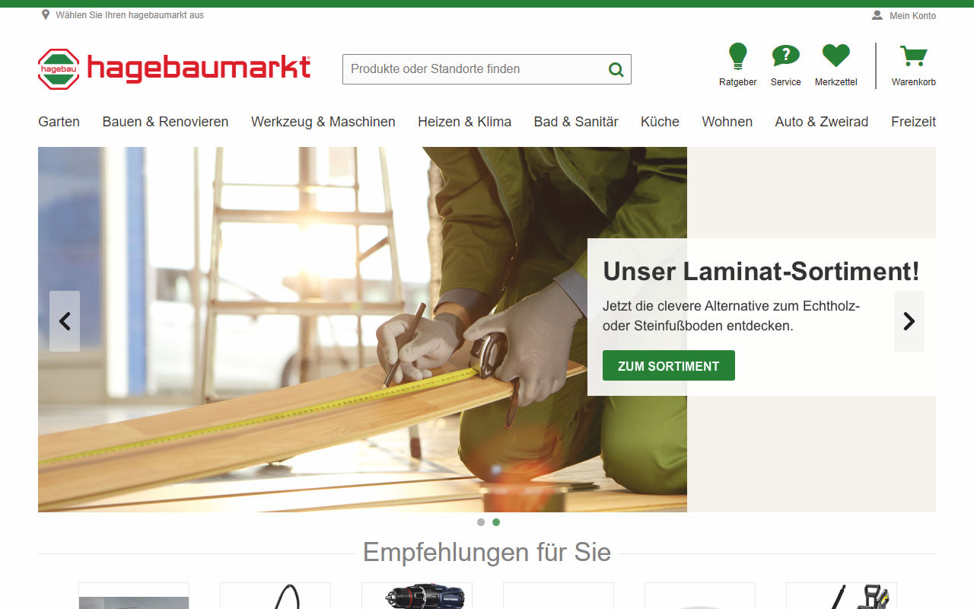Click the Mein Konto person icon
This screenshot has width=974, height=609.
pyautogui.click(x=877, y=15)
